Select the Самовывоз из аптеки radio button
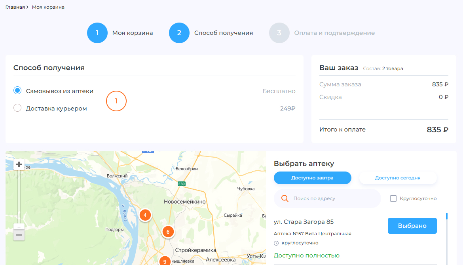The image size is (463, 265). point(17,90)
